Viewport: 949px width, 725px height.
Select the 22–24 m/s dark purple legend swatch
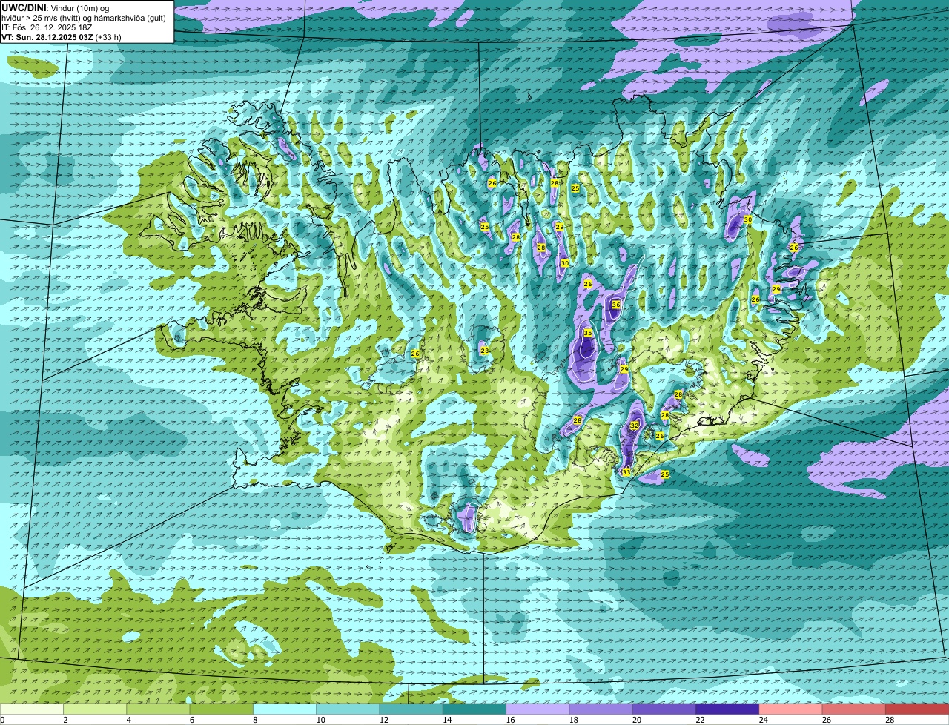[x=728, y=709]
